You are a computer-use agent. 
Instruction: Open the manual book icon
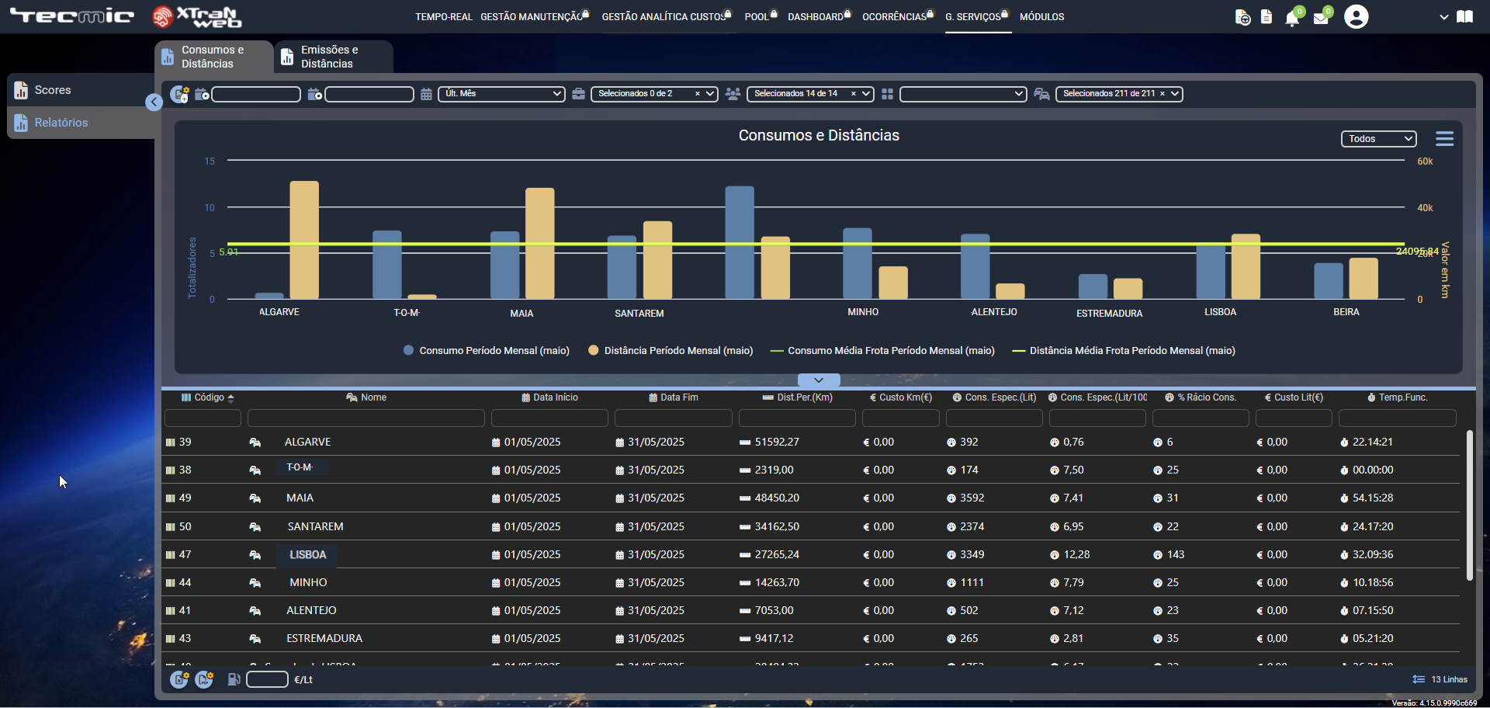(1464, 16)
